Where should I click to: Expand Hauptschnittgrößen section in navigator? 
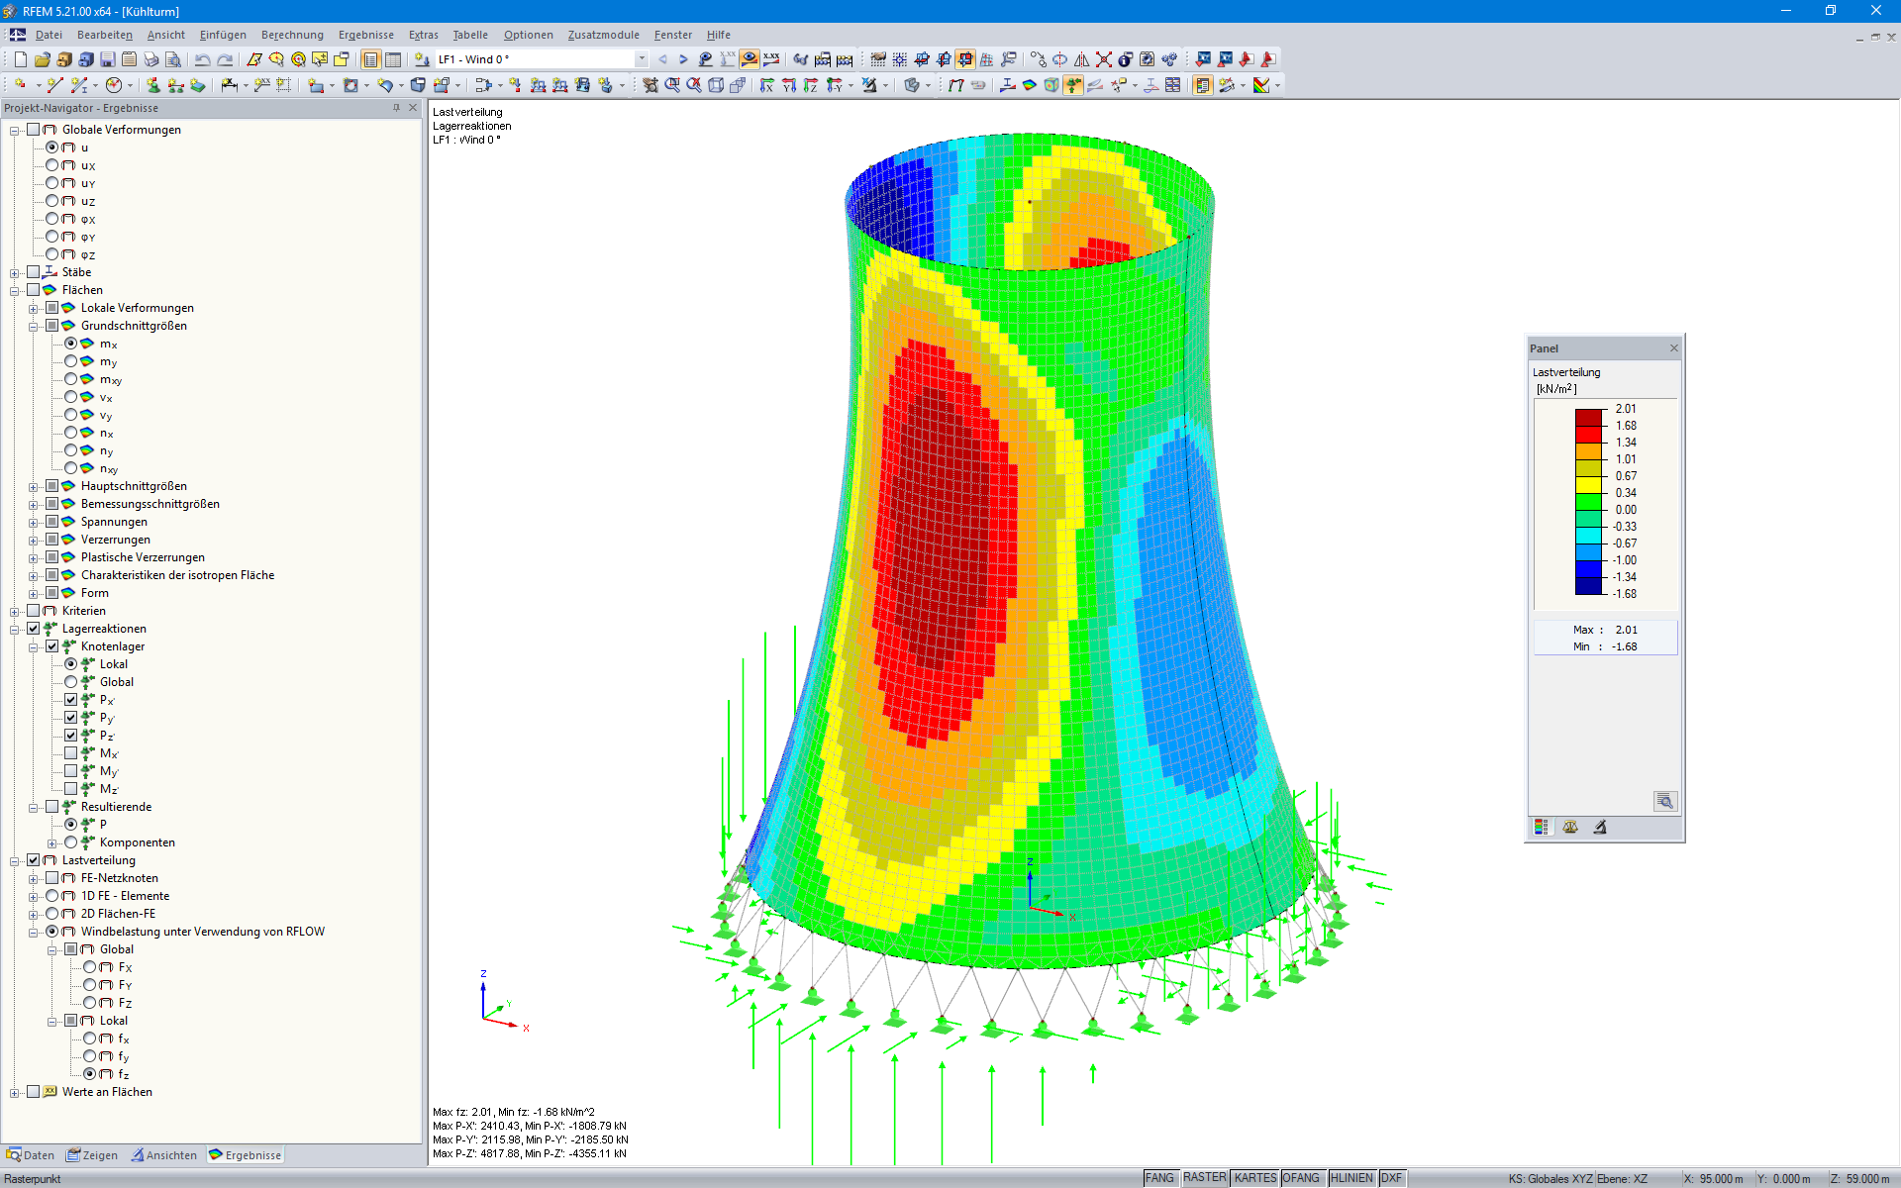coord(30,484)
